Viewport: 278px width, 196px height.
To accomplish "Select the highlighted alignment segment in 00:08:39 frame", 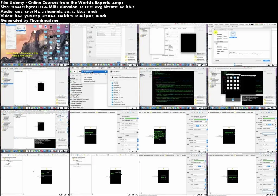I will pos(198,126).
